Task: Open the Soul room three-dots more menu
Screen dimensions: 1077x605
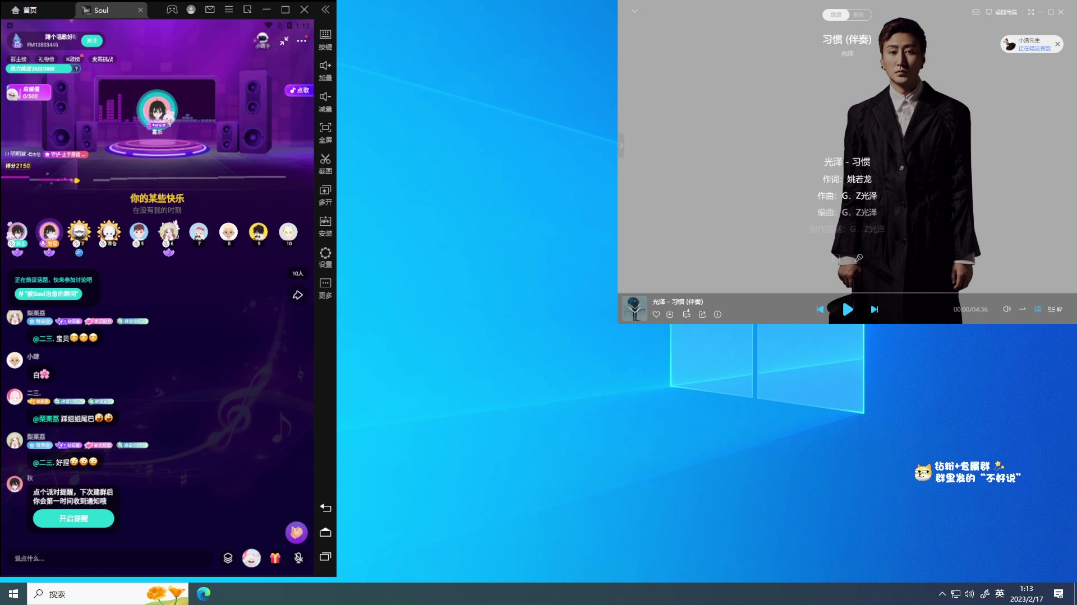Action: (302, 40)
